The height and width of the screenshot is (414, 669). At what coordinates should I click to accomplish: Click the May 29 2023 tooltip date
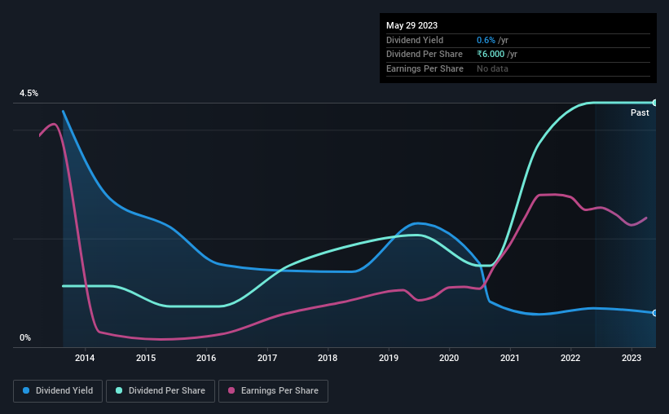pyautogui.click(x=412, y=25)
